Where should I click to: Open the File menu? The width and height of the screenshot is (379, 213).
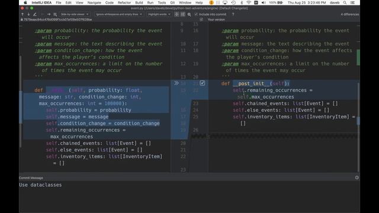pos(59,2)
